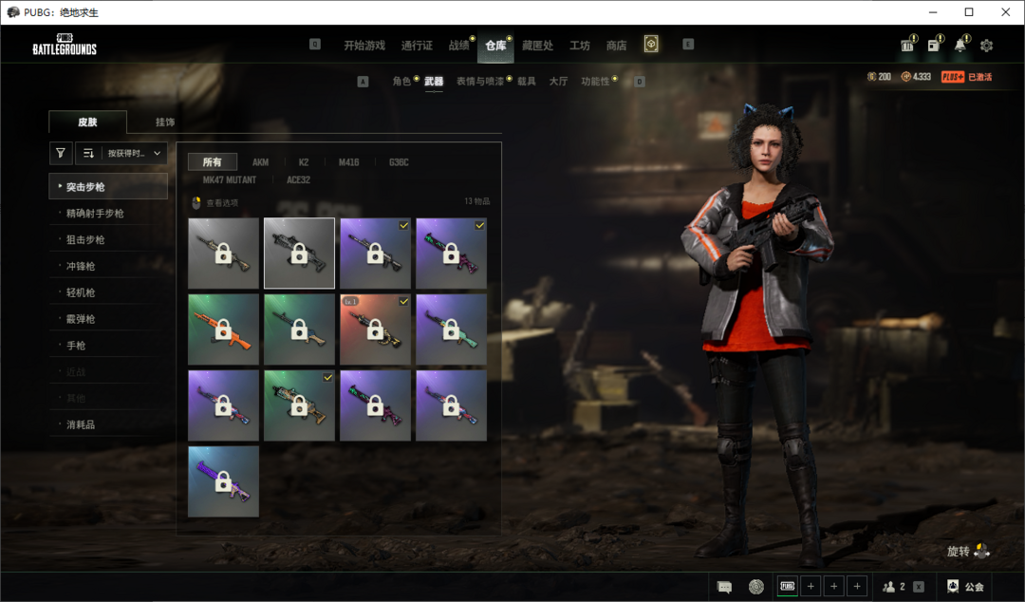Open the chat bubble icon
This screenshot has width=1025, height=602.
(724, 586)
